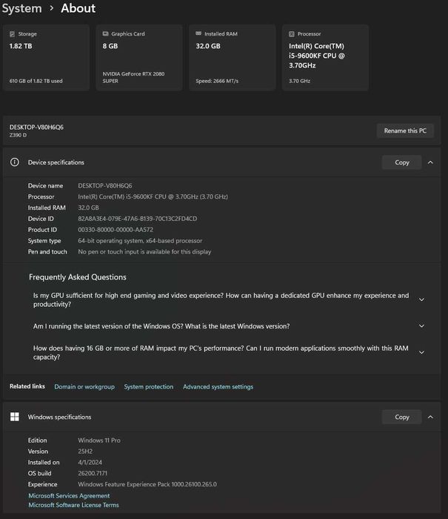Click the Device ID value text
This screenshot has width=448, height=519.
click(x=137, y=219)
